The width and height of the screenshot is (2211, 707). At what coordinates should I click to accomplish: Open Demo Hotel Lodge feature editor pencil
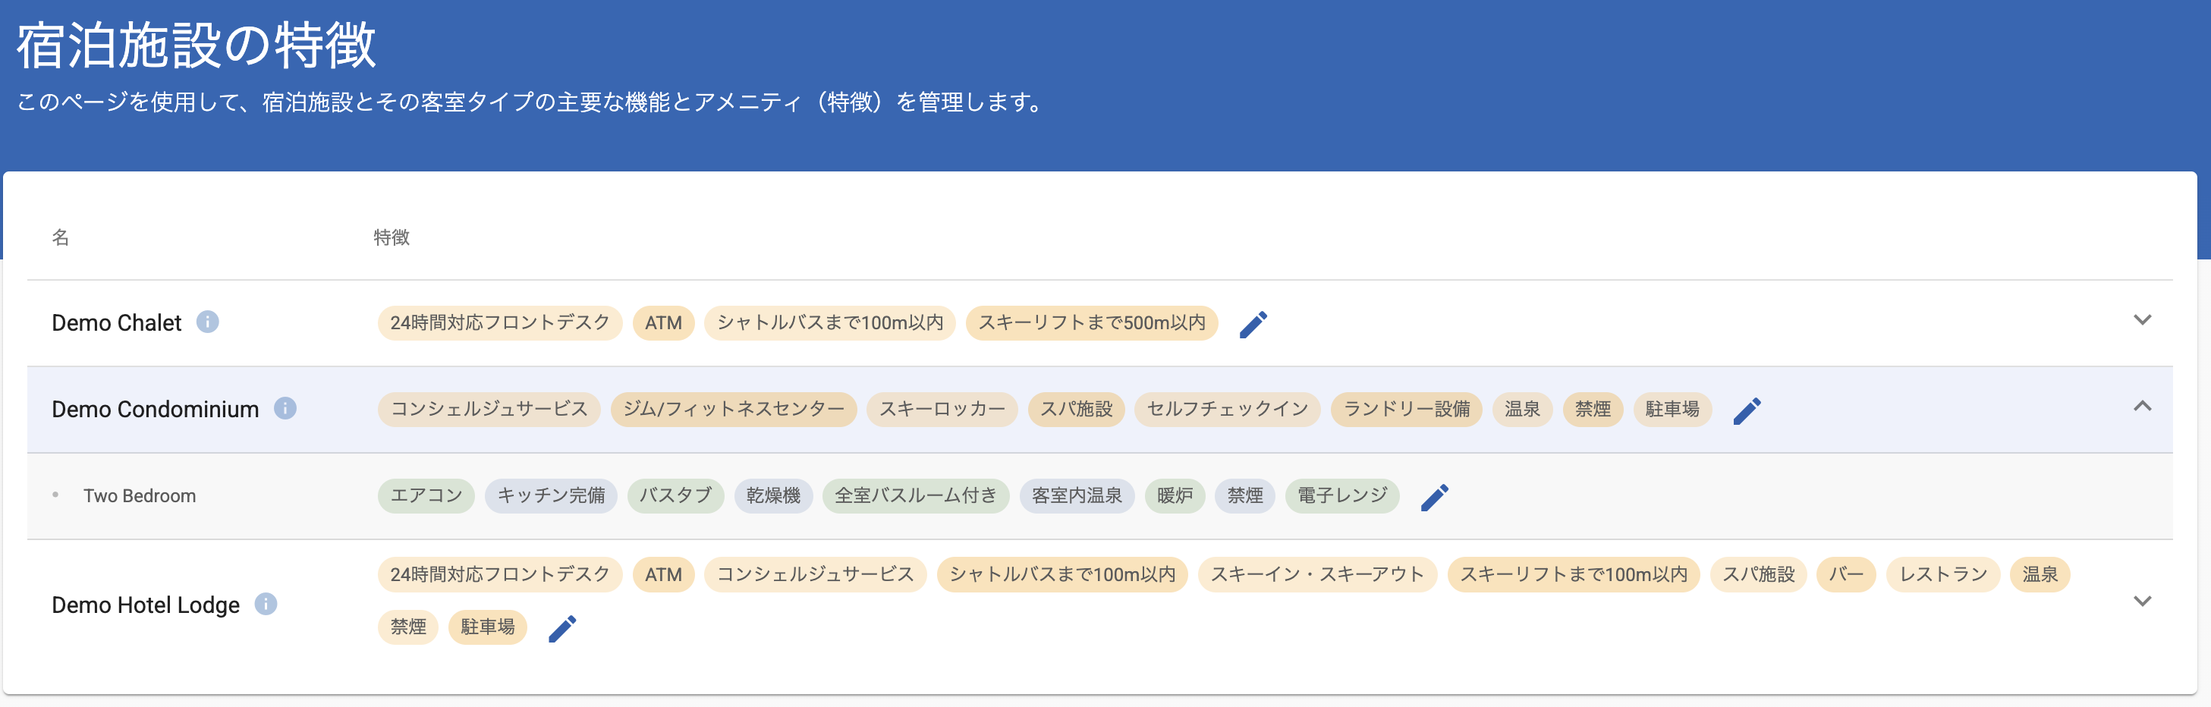point(562,629)
